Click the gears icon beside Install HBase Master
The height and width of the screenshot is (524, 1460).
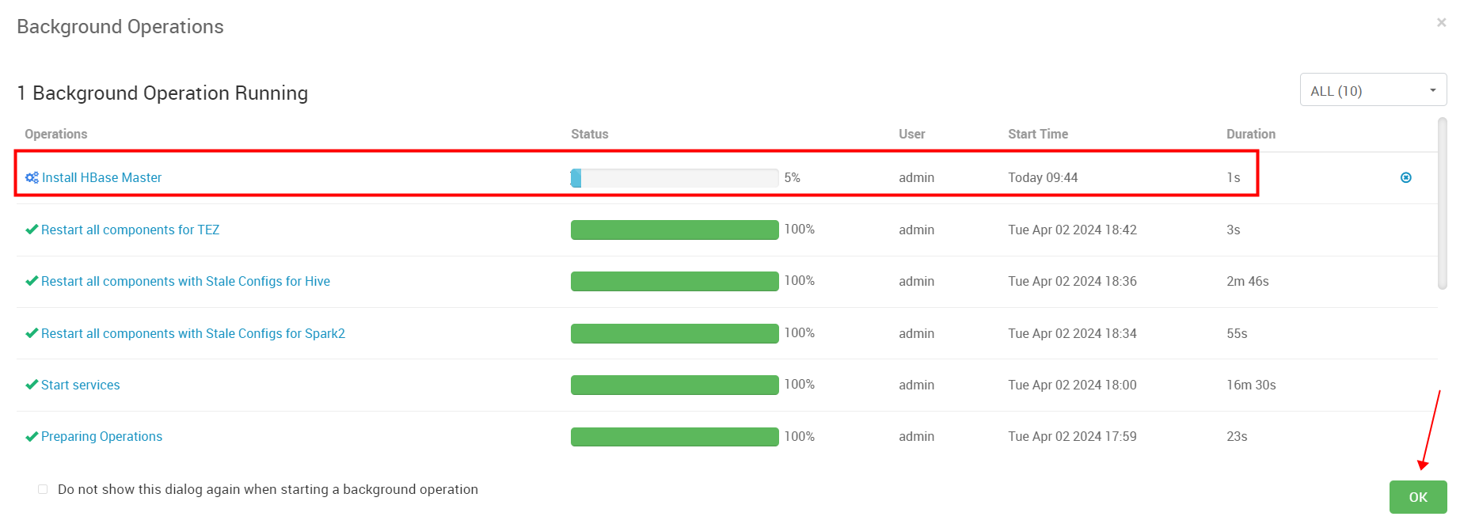point(32,178)
